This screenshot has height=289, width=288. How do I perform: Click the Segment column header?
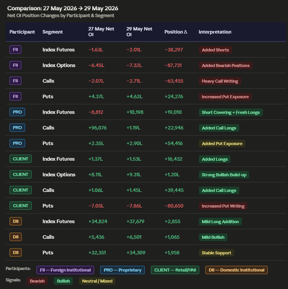53,32
